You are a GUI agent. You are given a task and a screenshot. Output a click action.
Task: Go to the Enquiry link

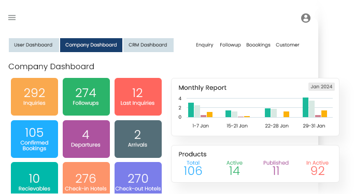click(x=205, y=45)
